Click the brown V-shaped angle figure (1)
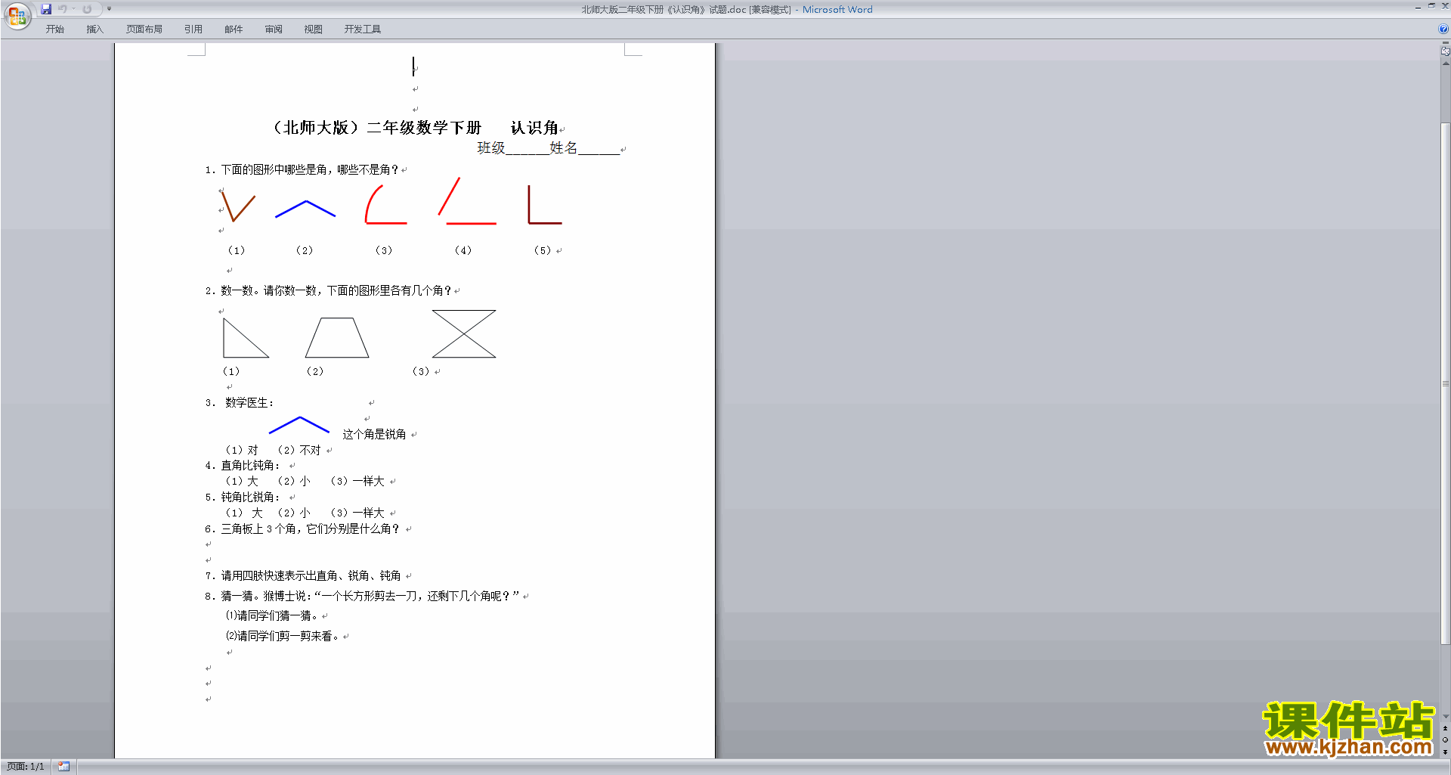The height and width of the screenshot is (775, 1451). pyautogui.click(x=238, y=206)
